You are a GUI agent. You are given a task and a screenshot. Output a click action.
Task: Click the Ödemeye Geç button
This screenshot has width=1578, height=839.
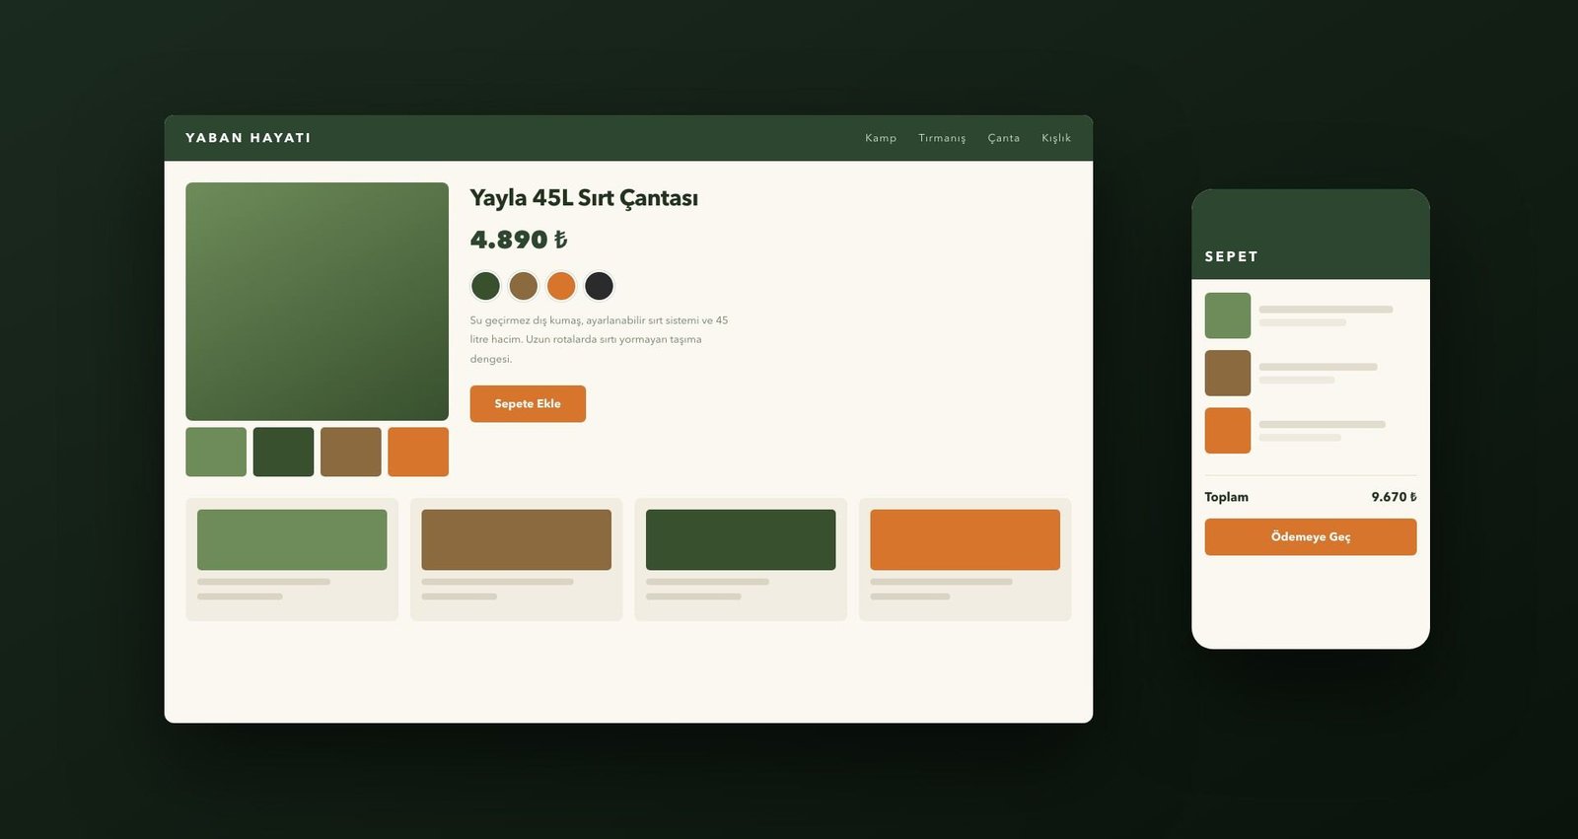click(1311, 537)
